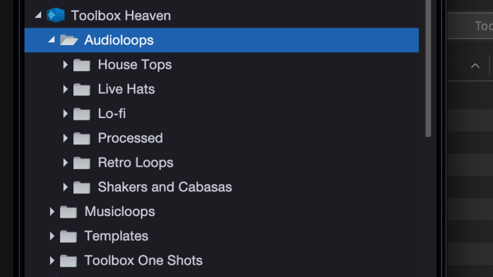
Task: Click the Toolbox Heaven blue cube icon
Action: [55, 15]
